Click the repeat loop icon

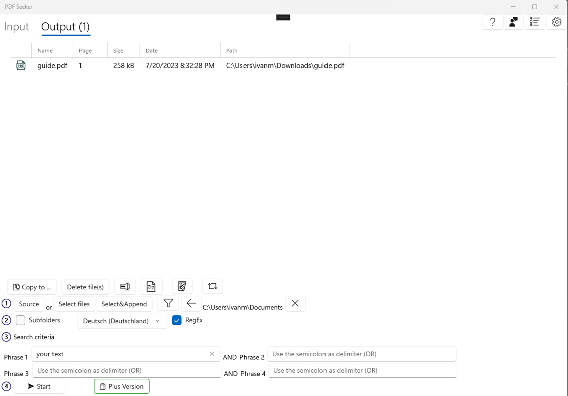[212, 286]
